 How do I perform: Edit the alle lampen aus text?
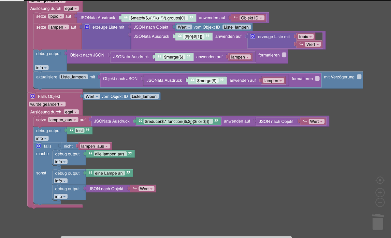click(x=109, y=154)
